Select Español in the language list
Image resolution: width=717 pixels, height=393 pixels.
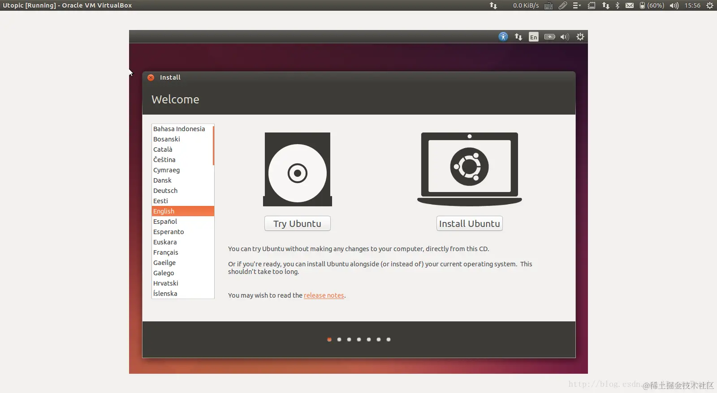[182, 222]
